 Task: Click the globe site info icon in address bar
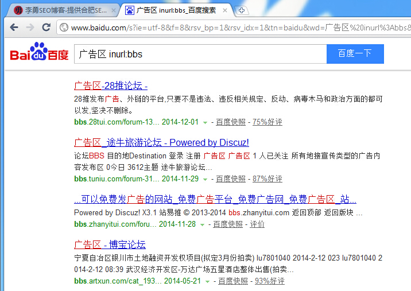pyautogui.click(x=64, y=28)
